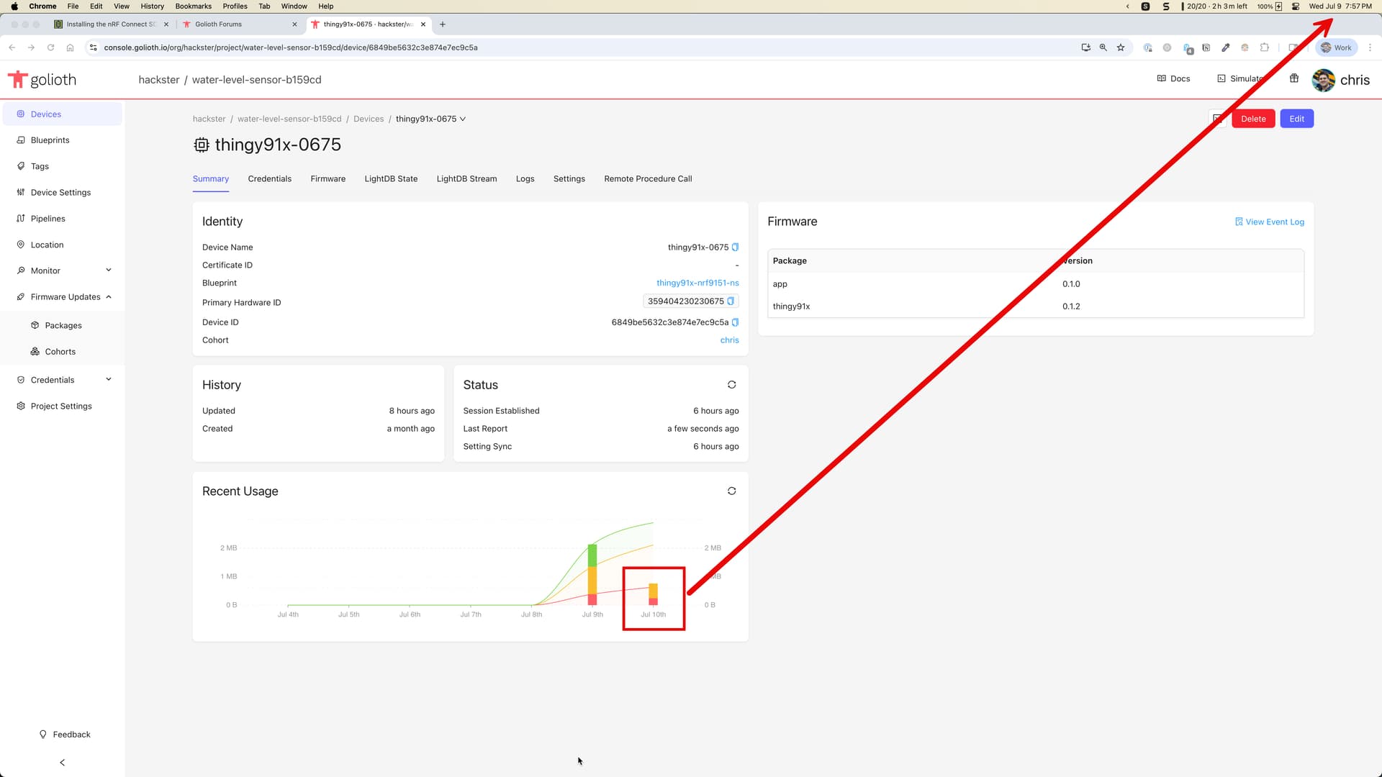Switch to the LightDB State tab

coord(391,179)
